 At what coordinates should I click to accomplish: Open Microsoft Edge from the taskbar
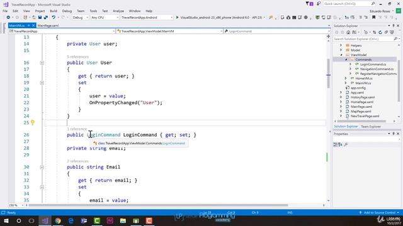pos(71,220)
